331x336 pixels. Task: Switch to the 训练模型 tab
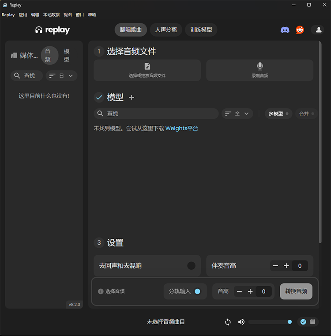click(x=201, y=30)
